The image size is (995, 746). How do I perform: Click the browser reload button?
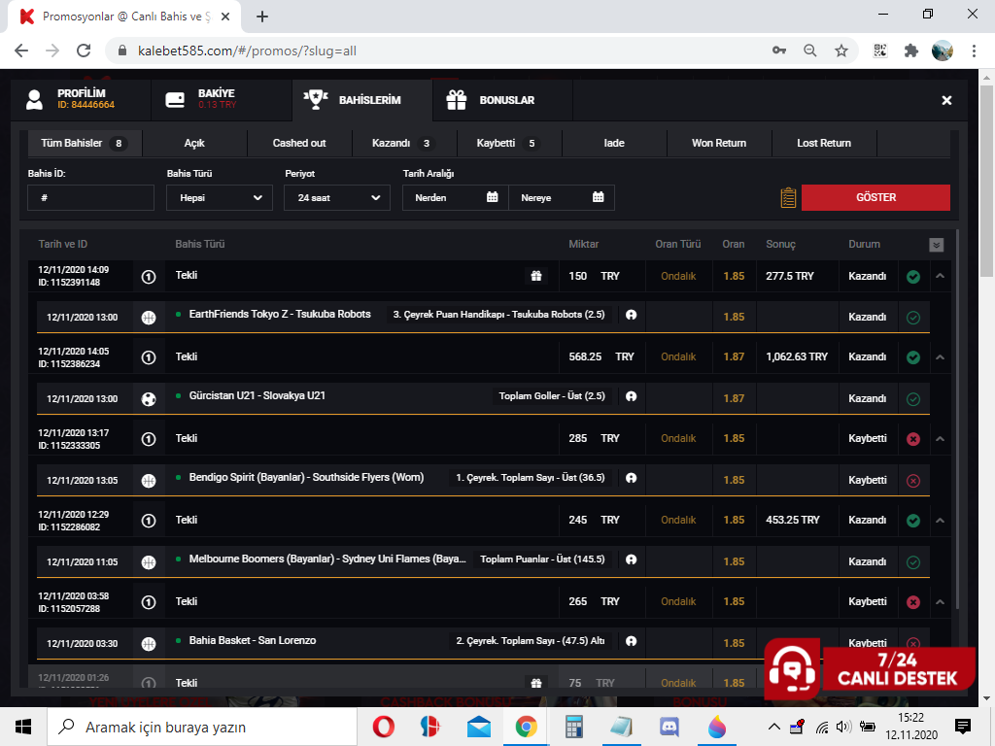click(x=84, y=51)
